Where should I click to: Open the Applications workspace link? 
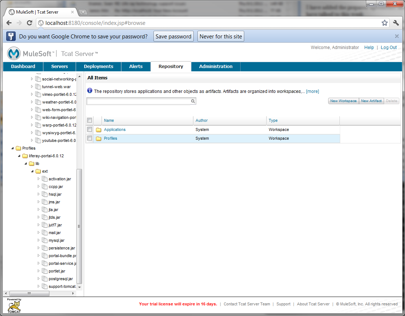[115, 129]
